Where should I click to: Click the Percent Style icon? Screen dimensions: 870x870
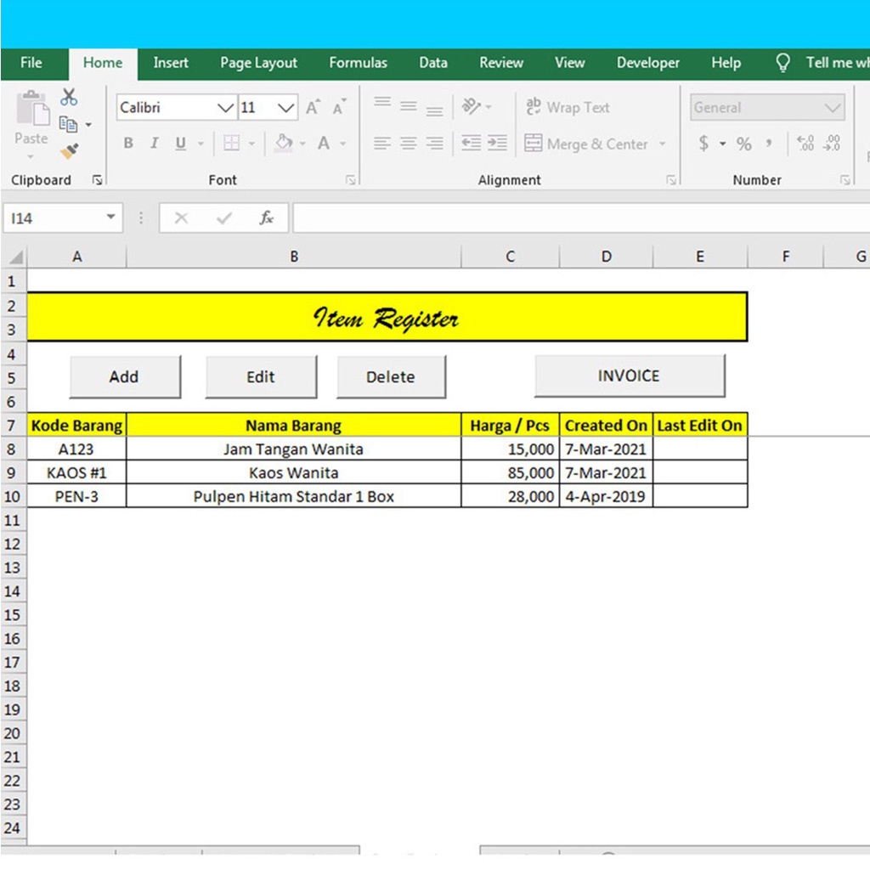744,144
